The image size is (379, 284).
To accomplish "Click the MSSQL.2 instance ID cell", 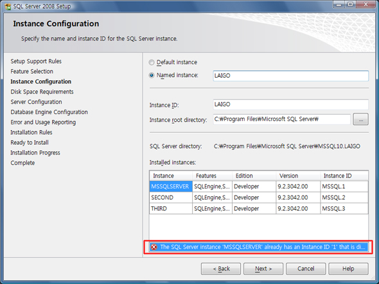I will tap(344, 197).
